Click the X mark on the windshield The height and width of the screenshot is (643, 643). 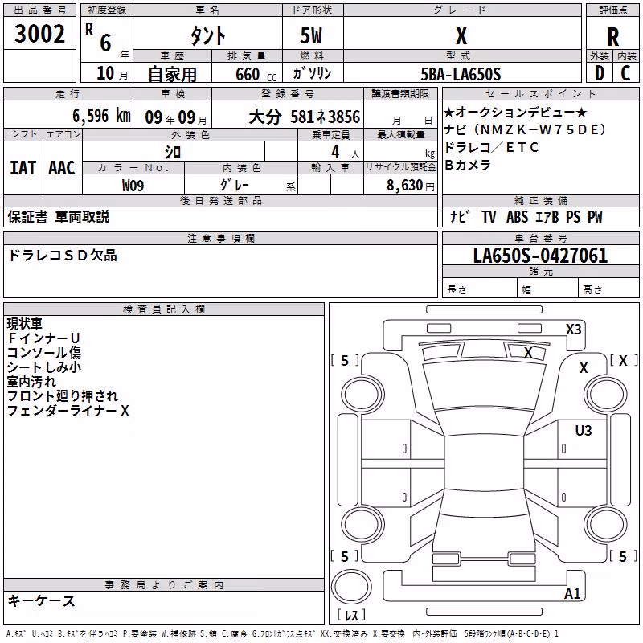[529, 353]
